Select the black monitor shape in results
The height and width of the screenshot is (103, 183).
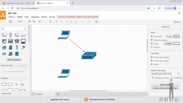tap(23, 41)
